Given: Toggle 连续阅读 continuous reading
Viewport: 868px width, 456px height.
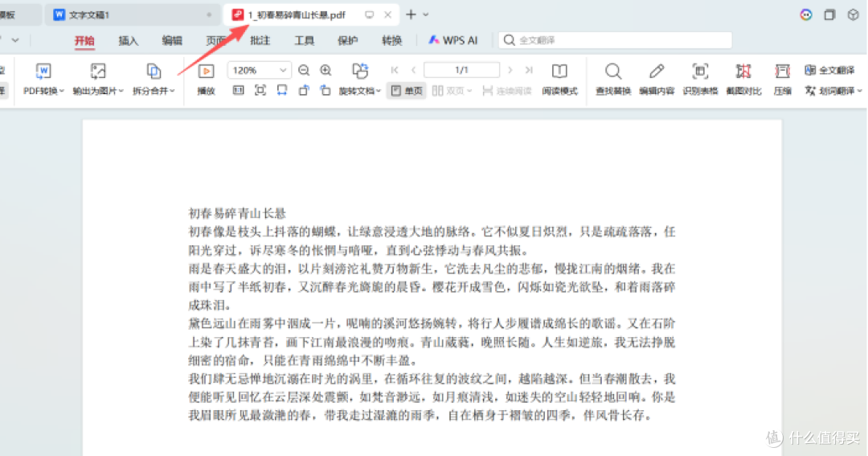Looking at the screenshot, I should pyautogui.click(x=507, y=91).
